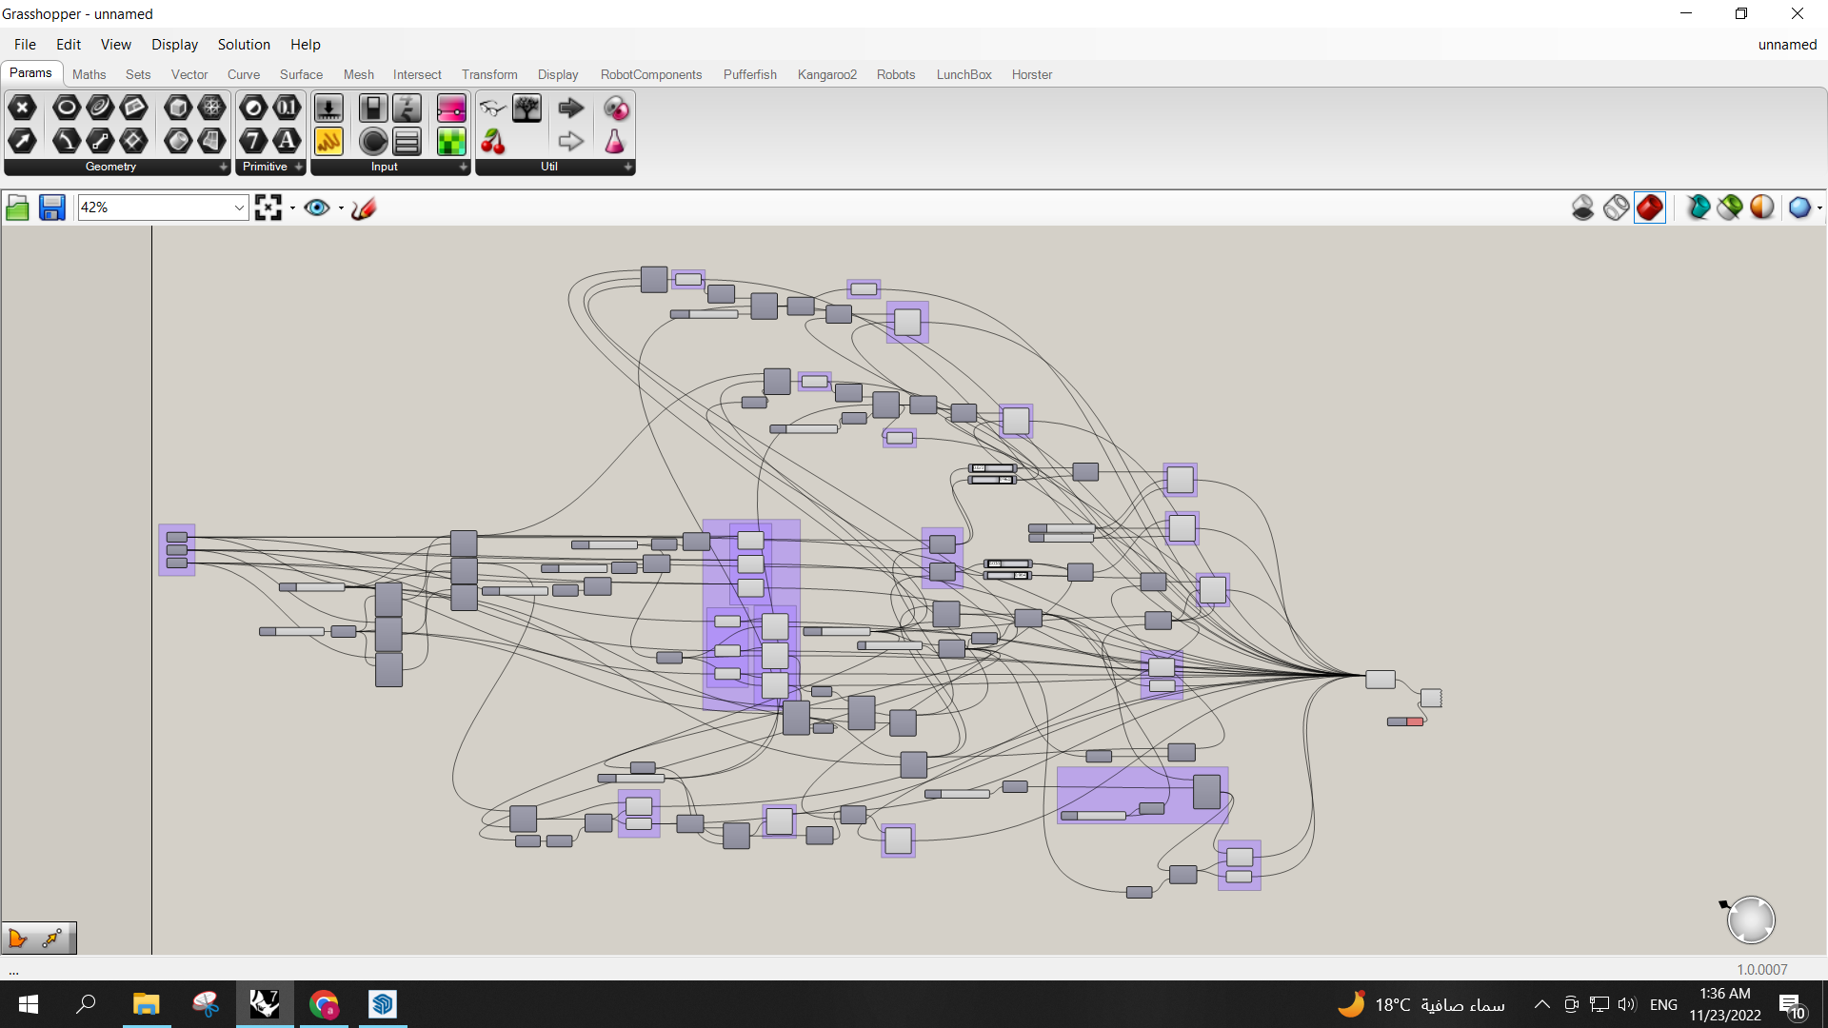Pick the Panel component icon
This screenshot has width=1828, height=1028.
(328, 141)
